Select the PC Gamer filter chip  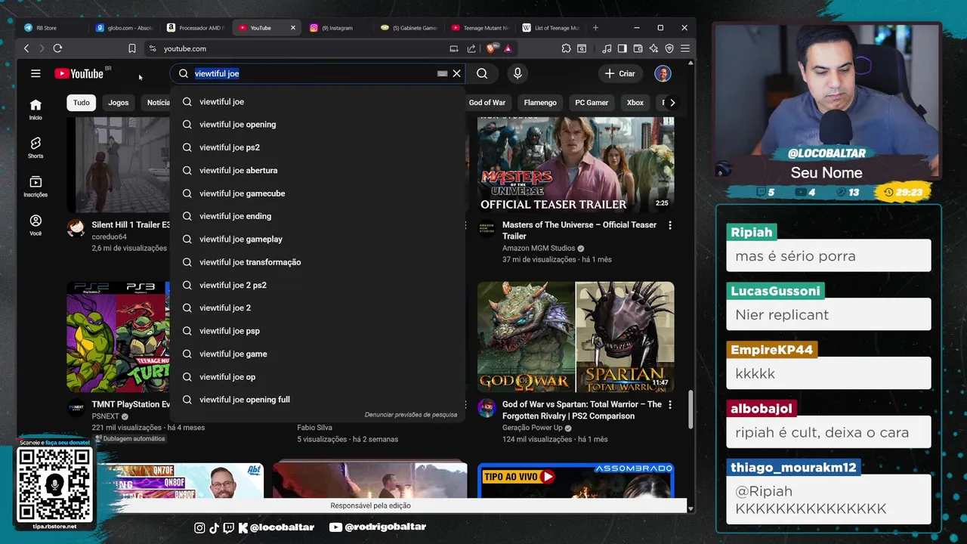tap(592, 103)
